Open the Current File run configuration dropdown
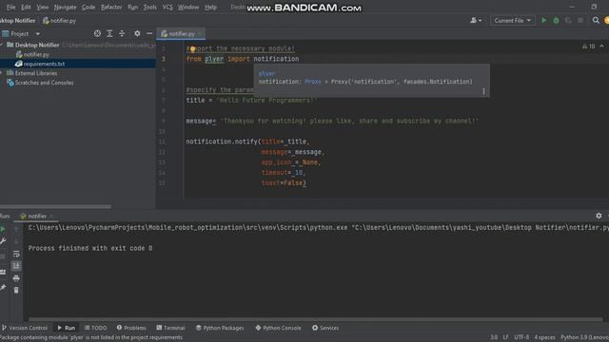609x342 pixels. 512,20
